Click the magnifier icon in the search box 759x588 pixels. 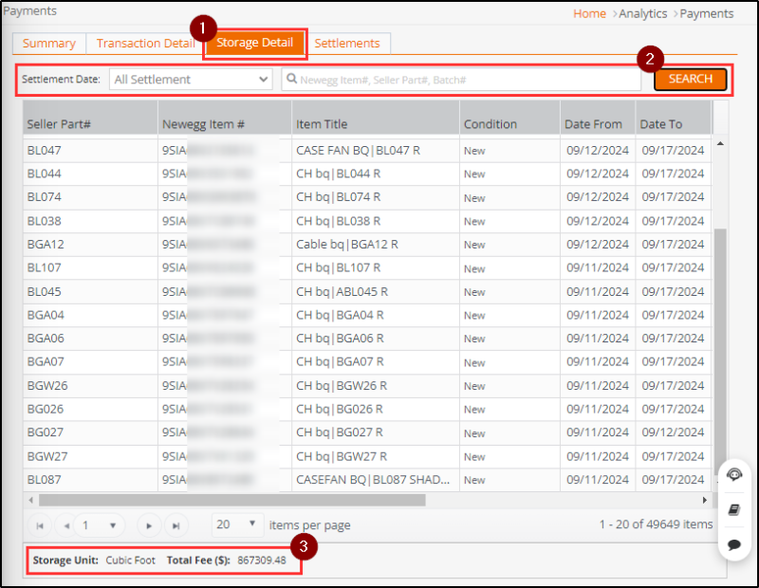(x=290, y=79)
